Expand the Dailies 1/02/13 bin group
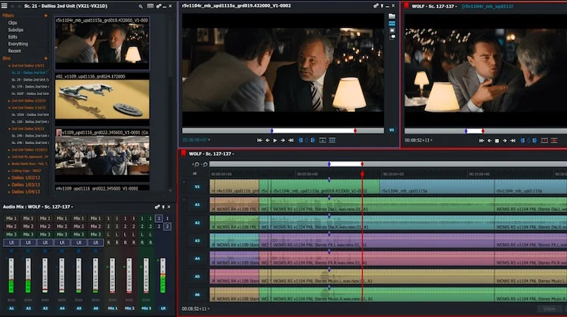Viewport: 567px width, 317px height. click(x=9, y=177)
